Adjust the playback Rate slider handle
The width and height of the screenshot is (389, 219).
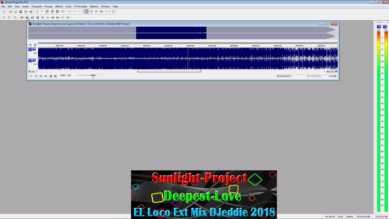click(x=93, y=75)
